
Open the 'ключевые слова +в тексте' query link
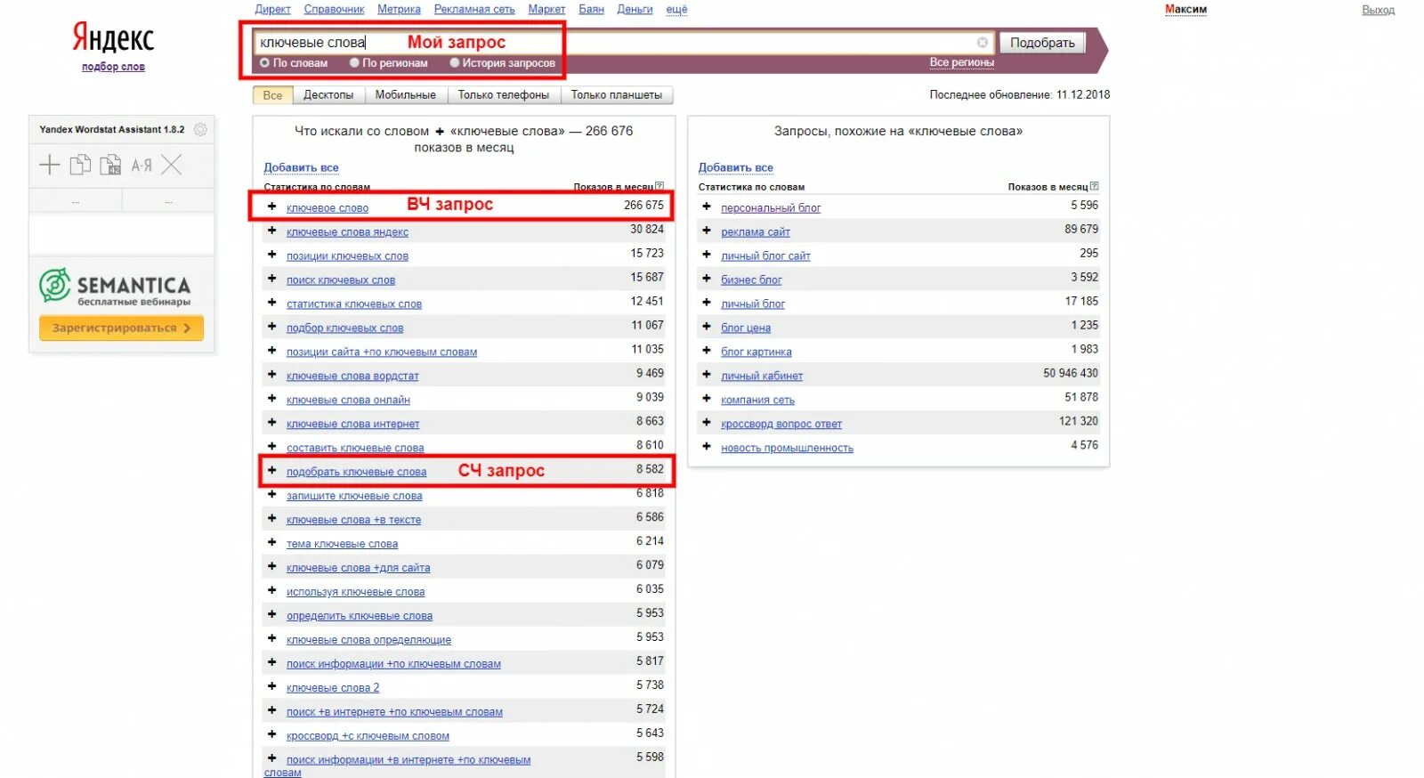click(x=353, y=520)
